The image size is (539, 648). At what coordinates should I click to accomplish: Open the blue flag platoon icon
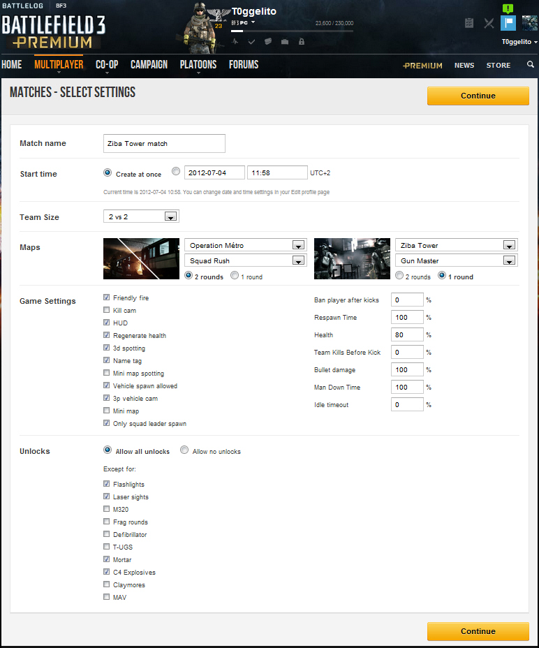pos(508,23)
